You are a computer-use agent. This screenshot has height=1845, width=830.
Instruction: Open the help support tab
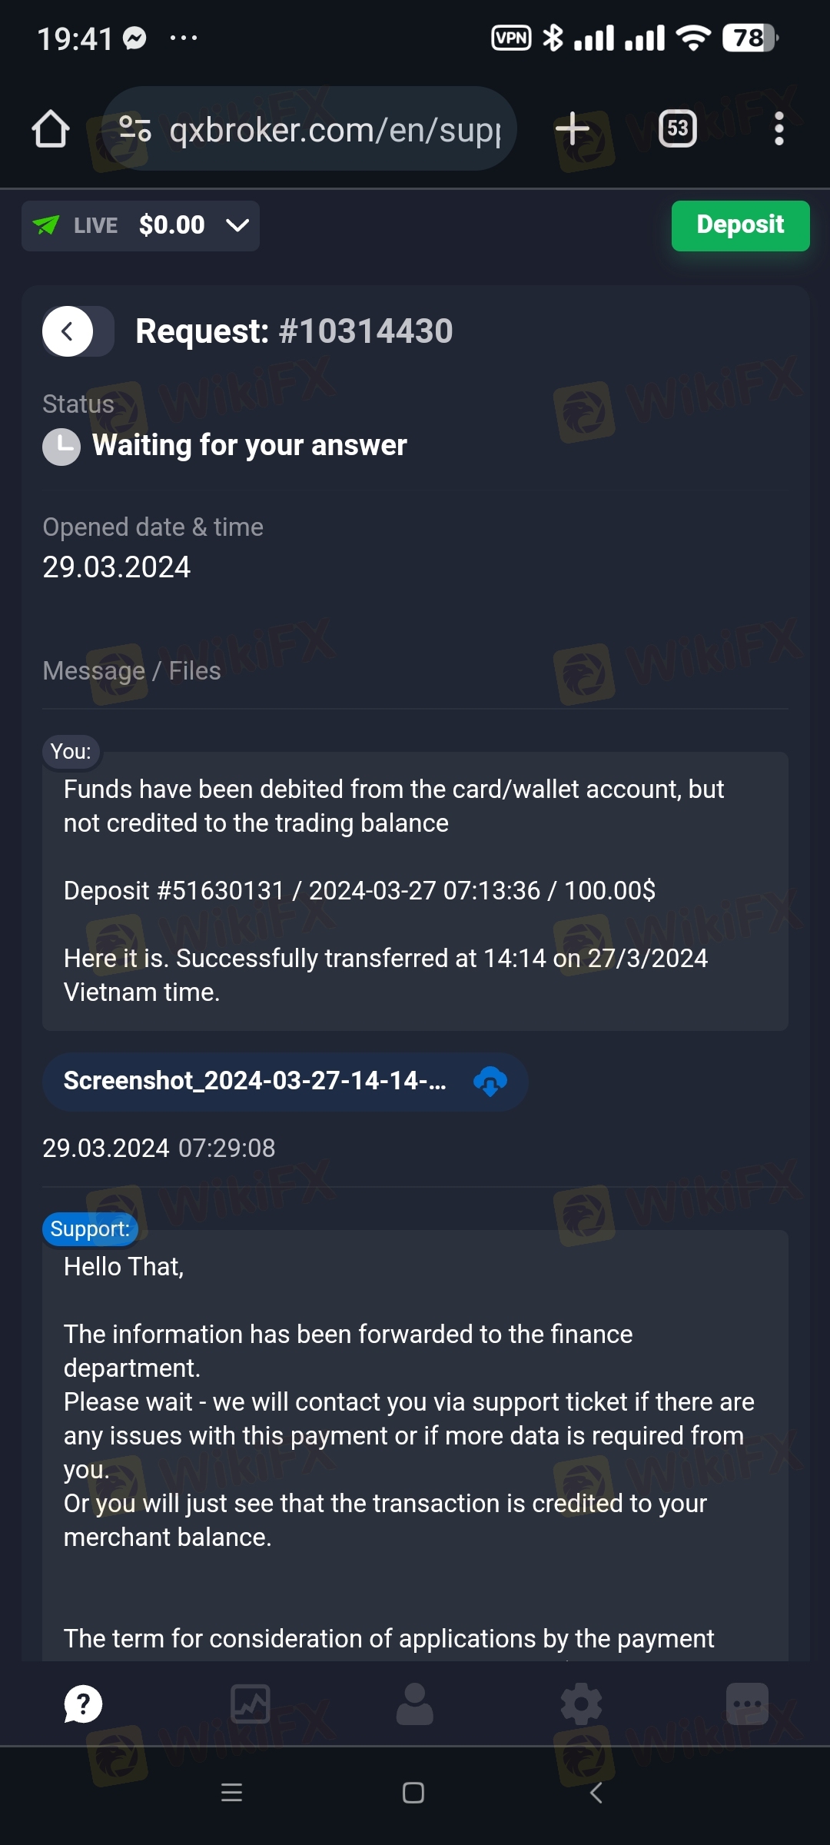(x=83, y=1704)
